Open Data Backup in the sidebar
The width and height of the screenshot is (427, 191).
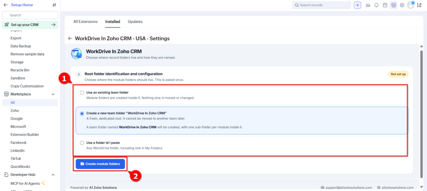click(21, 46)
